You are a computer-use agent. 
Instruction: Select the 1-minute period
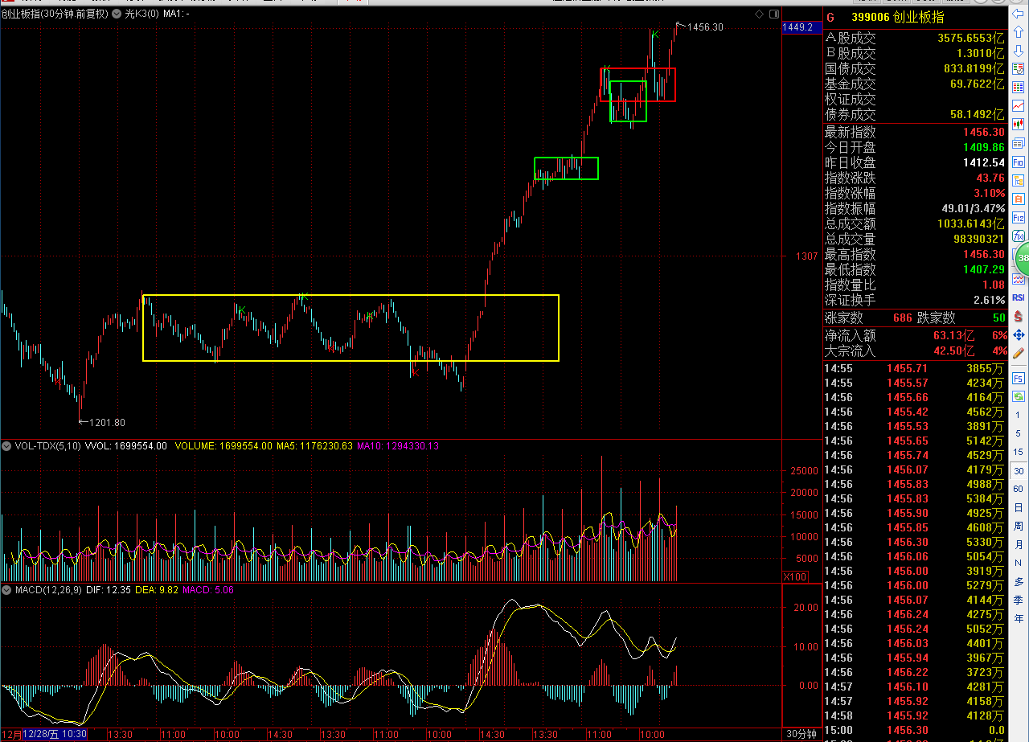[1019, 414]
